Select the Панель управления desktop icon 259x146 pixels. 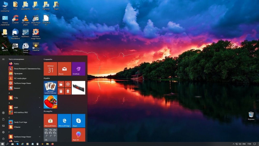(5, 20)
